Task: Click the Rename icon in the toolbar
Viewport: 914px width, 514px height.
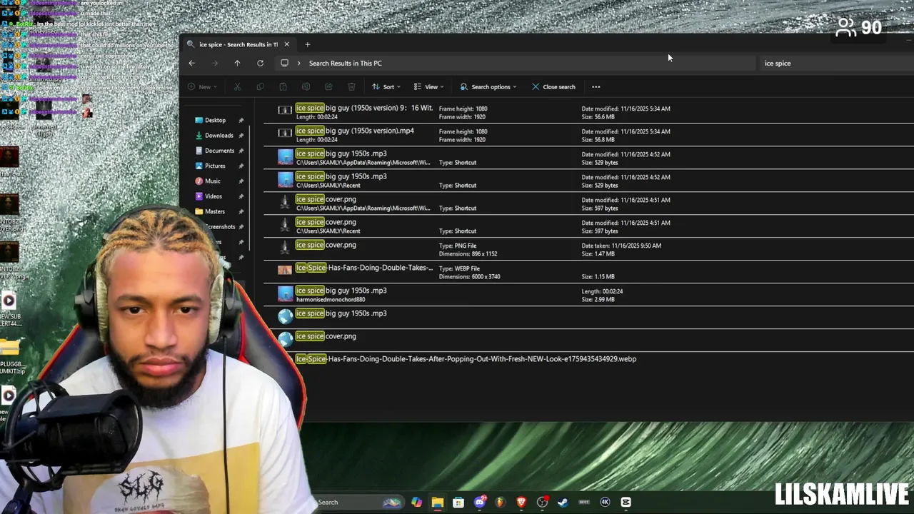Action: (306, 87)
